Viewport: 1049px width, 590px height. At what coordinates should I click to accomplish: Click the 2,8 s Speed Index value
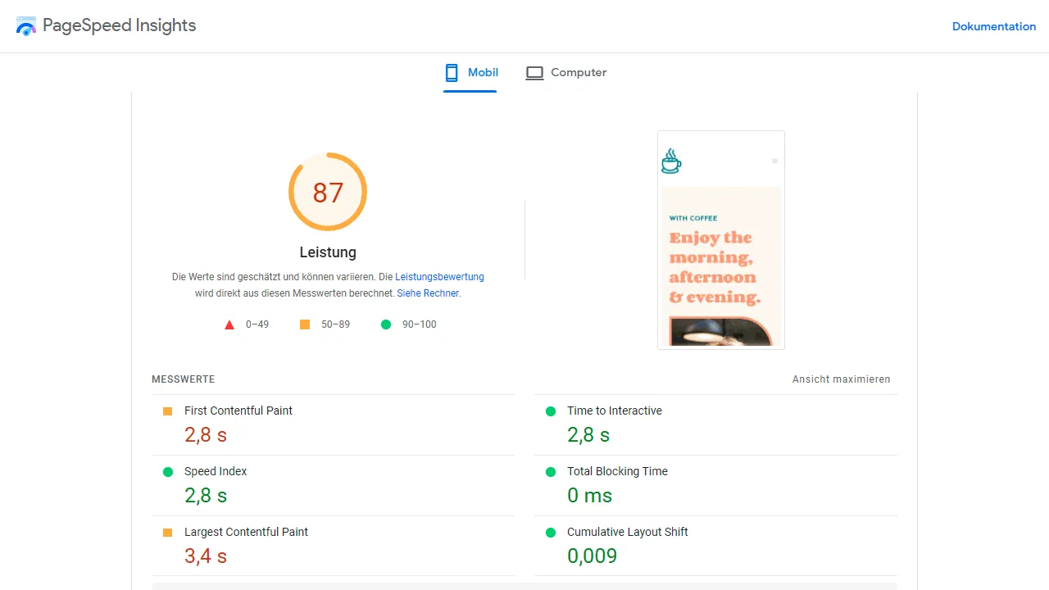click(x=206, y=496)
